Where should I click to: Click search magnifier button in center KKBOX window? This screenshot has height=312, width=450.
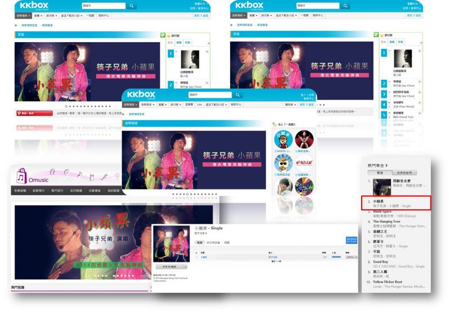pyautogui.click(x=237, y=95)
